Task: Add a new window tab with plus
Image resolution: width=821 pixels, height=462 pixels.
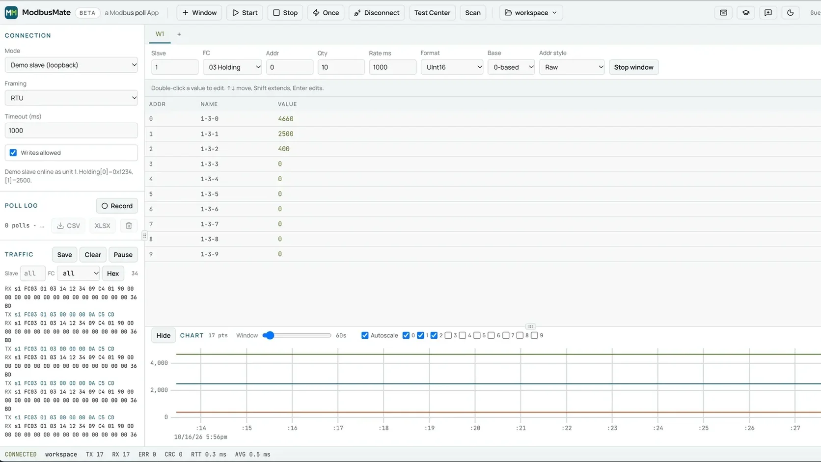Action: 179,34
